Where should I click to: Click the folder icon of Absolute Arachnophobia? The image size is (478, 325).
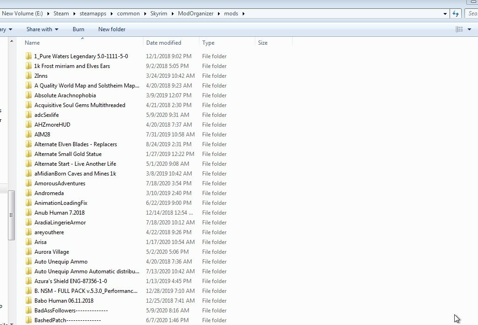coord(28,95)
